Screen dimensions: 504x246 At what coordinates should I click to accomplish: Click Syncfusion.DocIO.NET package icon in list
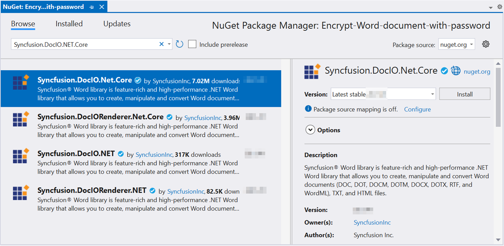(20, 156)
